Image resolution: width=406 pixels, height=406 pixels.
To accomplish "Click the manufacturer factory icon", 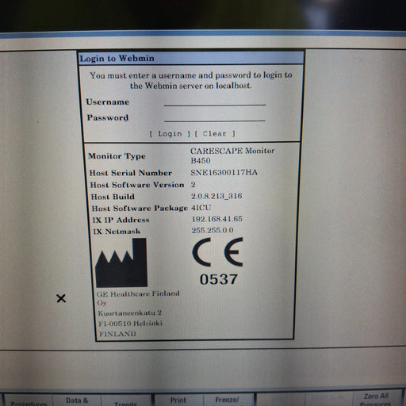I will pyautogui.click(x=121, y=262).
